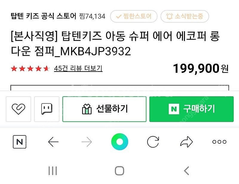Screen dimensions: 239x184
Task: Open the three-dot more menu
Action: [219, 142]
